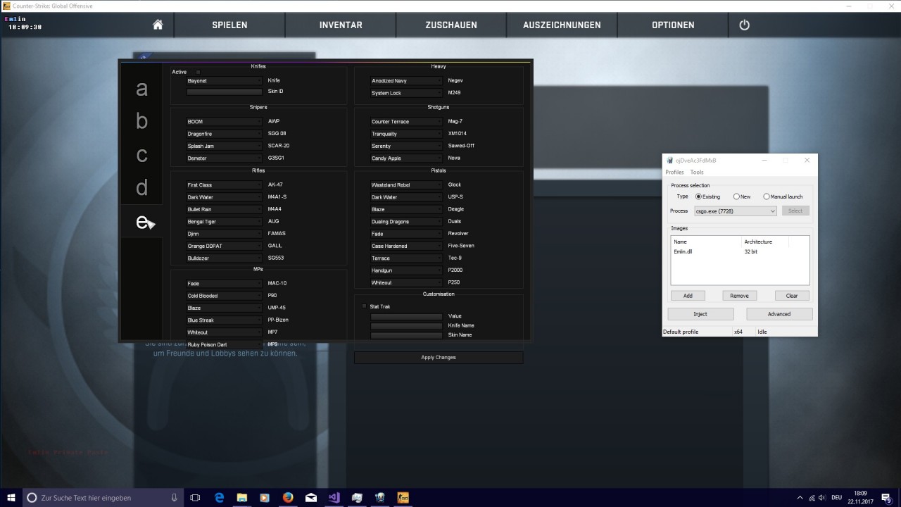Click the Stat Trak Value input field
The height and width of the screenshot is (507, 901).
pyautogui.click(x=407, y=317)
